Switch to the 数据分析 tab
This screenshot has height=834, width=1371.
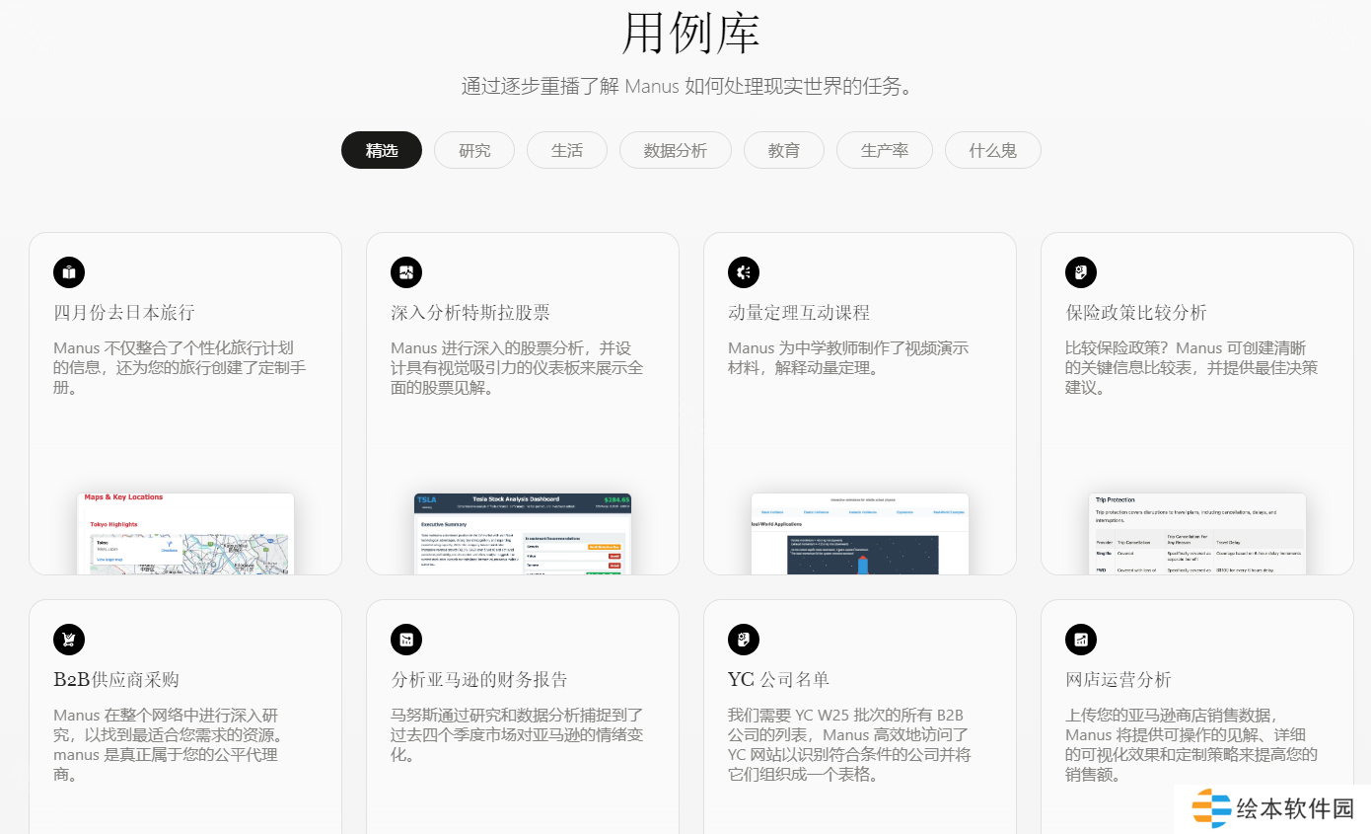click(x=676, y=151)
